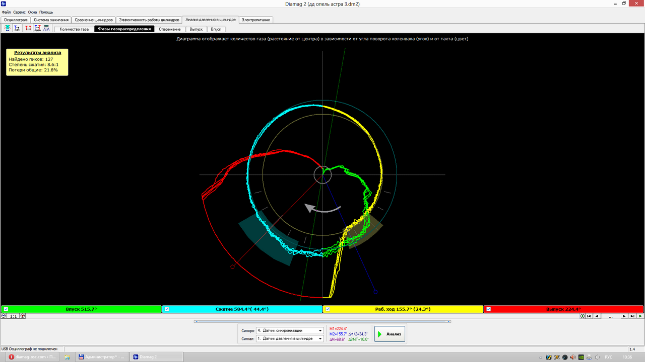Click the red markers toolbar icon
The height and width of the screenshot is (362, 645).
(x=28, y=29)
